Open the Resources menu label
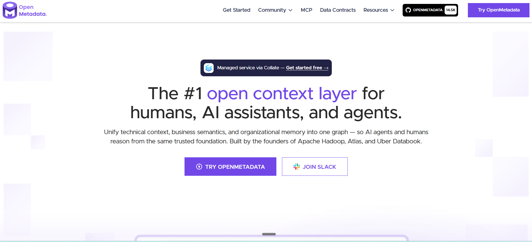 coord(375,10)
